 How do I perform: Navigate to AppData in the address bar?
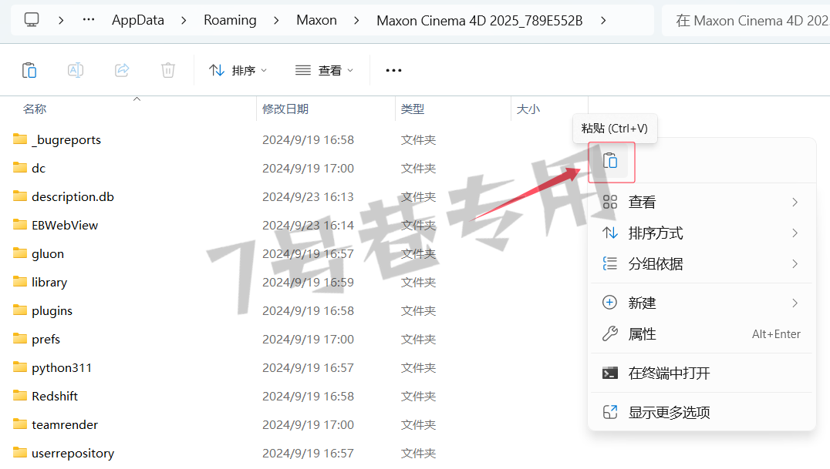point(137,20)
